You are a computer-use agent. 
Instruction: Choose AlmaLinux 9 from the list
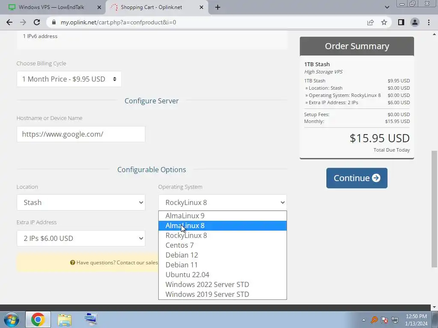click(222, 216)
